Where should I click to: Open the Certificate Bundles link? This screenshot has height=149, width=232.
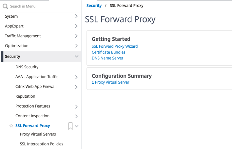tap(108, 52)
